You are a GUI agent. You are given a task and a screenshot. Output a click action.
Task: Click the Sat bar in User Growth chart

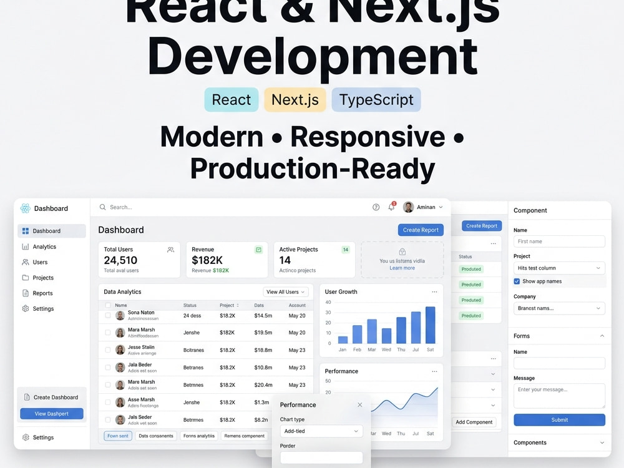[430, 325]
